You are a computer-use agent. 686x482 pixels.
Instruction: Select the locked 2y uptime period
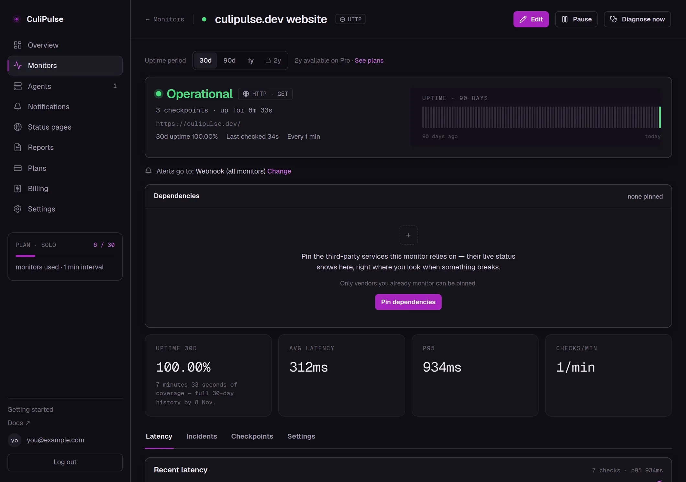[x=273, y=60]
